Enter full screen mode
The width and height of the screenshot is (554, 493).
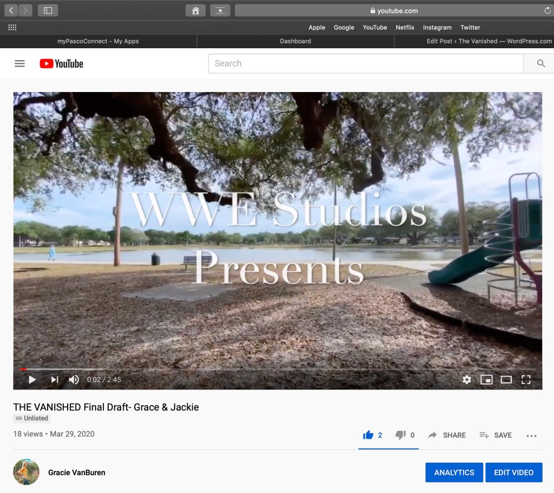point(526,380)
